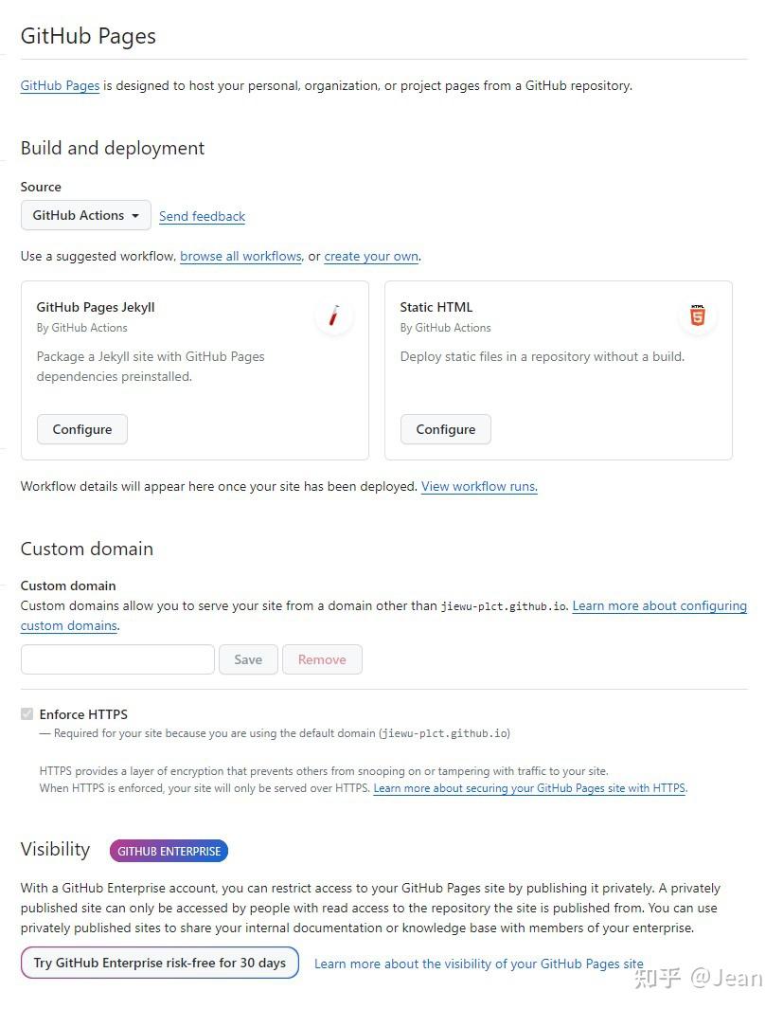Save the custom domain

(247, 659)
